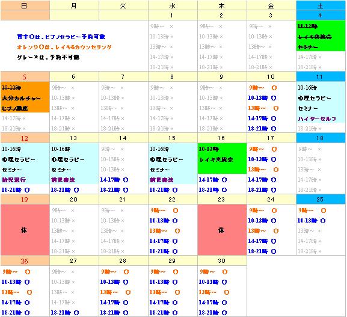This screenshot has height=317, width=347.
Task: Select the 9時〜 orange slot on the 10th
Action: [x=263, y=88]
